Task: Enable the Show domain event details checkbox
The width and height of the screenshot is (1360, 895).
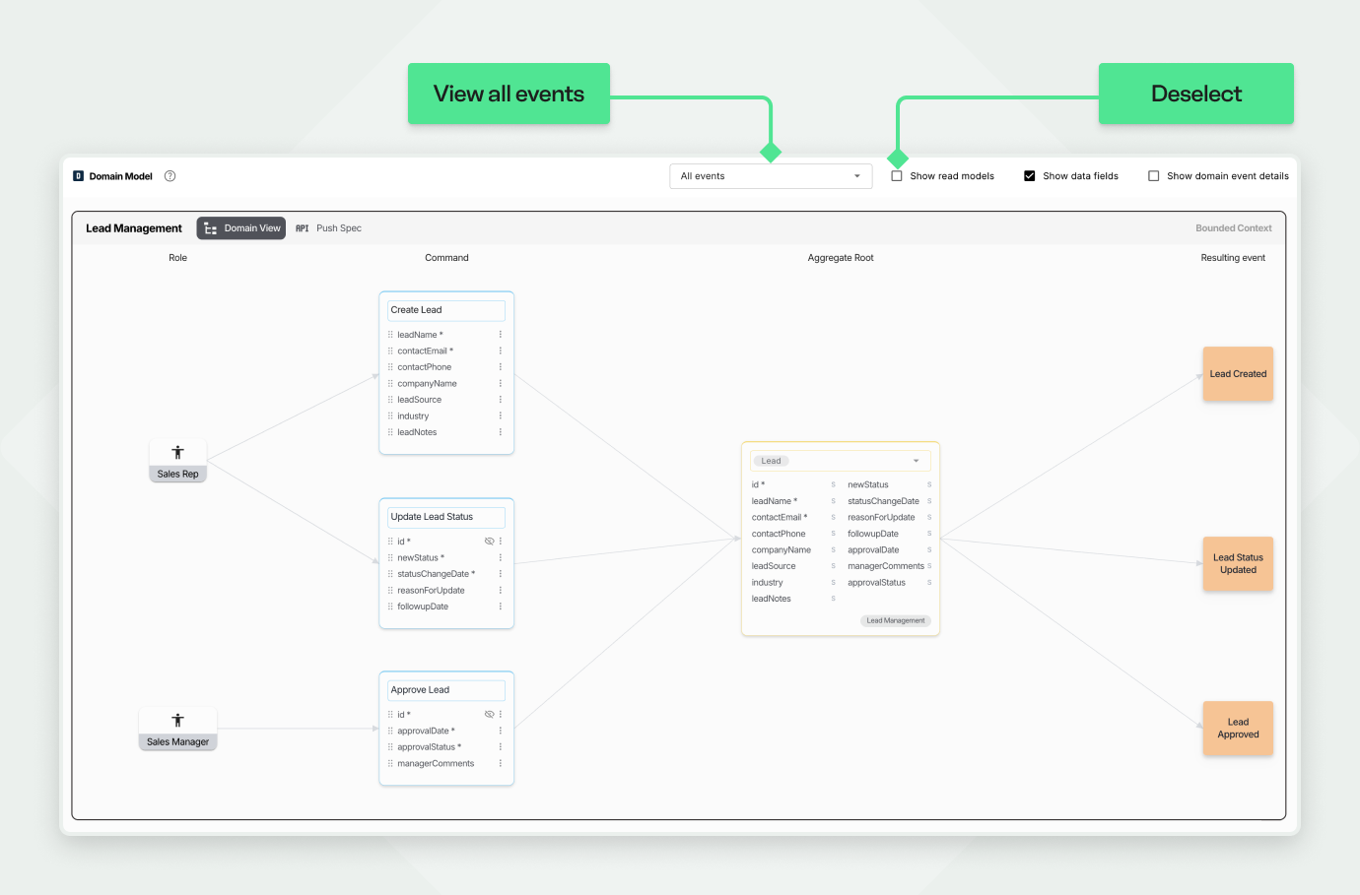Action: (1153, 176)
